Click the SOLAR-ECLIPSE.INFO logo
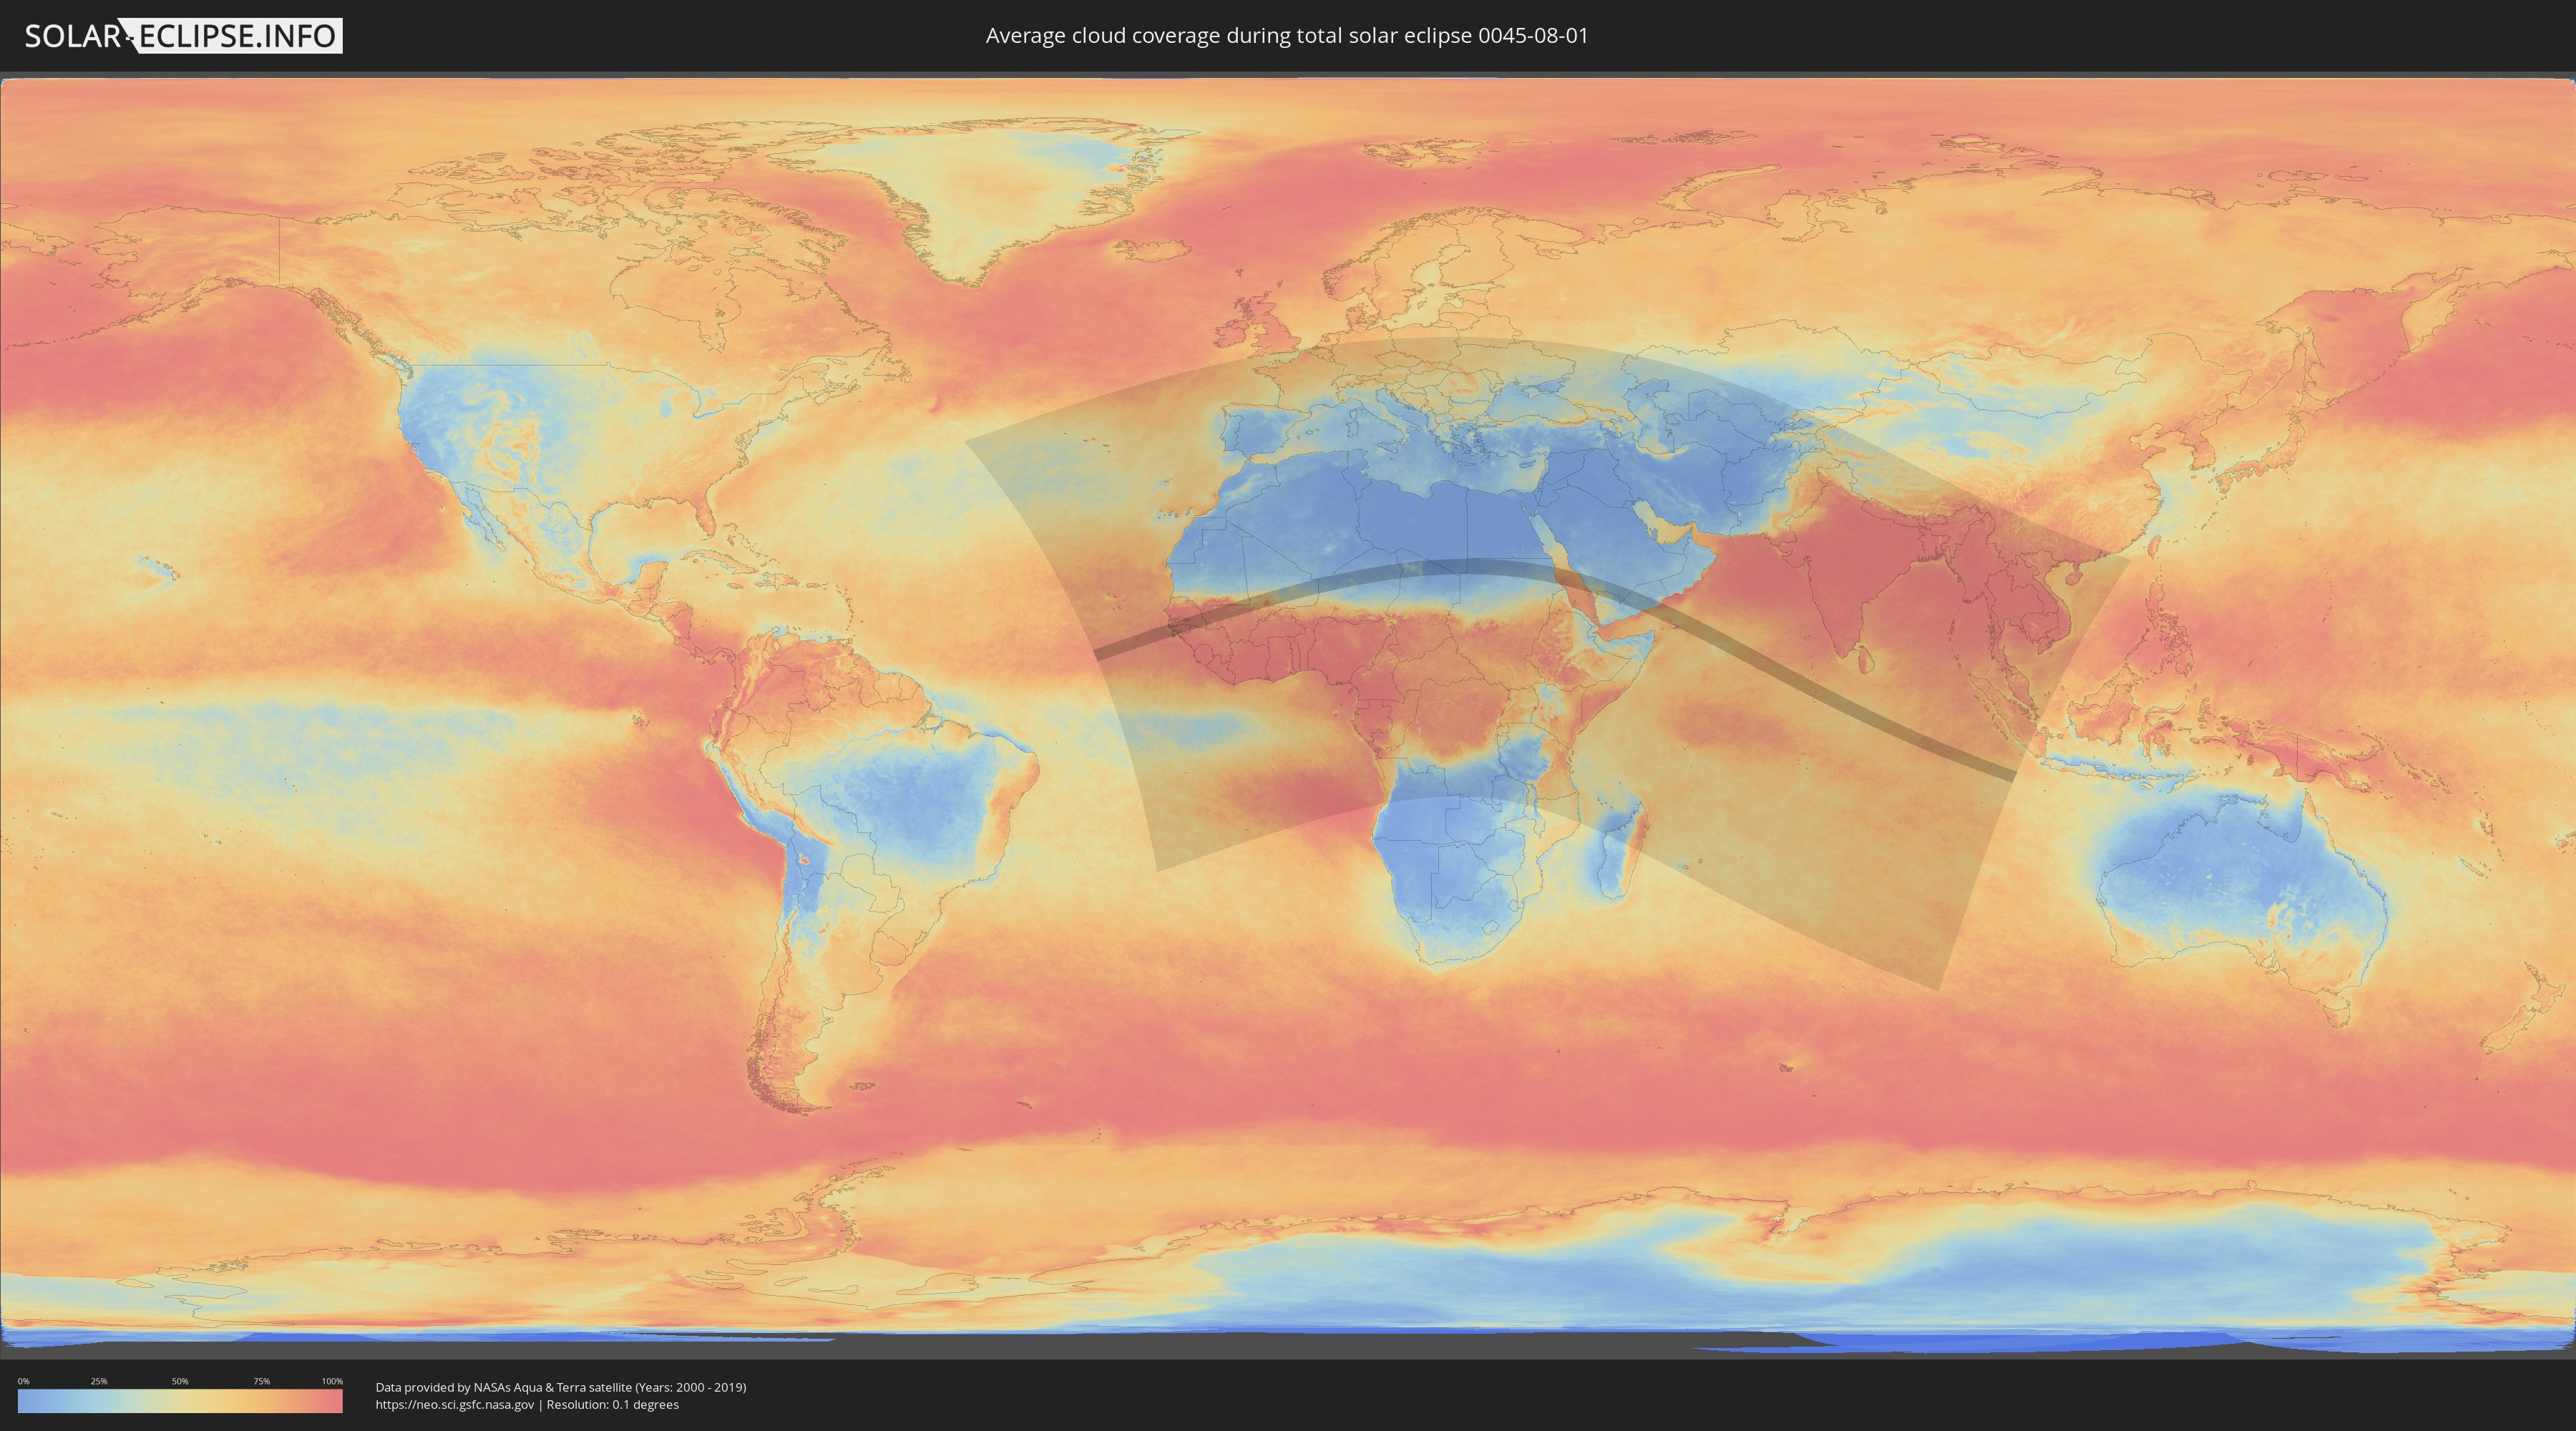This screenshot has width=2576, height=1431. tap(183, 36)
